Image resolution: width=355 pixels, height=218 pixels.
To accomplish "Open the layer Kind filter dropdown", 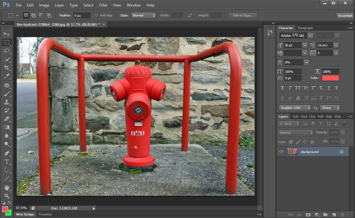I will tap(289, 123).
